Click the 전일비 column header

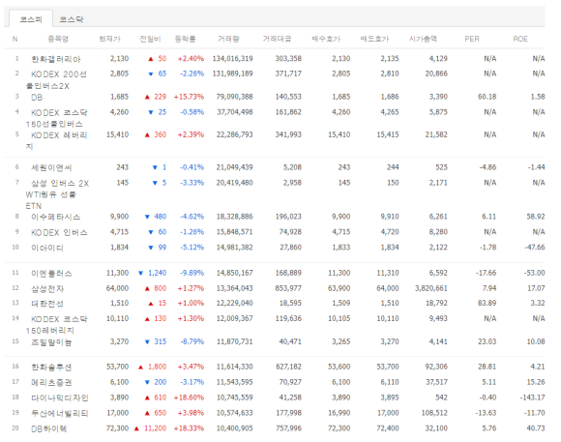click(150, 39)
